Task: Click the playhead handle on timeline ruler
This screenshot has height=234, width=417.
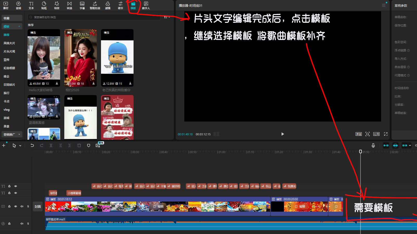Action: (x=361, y=151)
